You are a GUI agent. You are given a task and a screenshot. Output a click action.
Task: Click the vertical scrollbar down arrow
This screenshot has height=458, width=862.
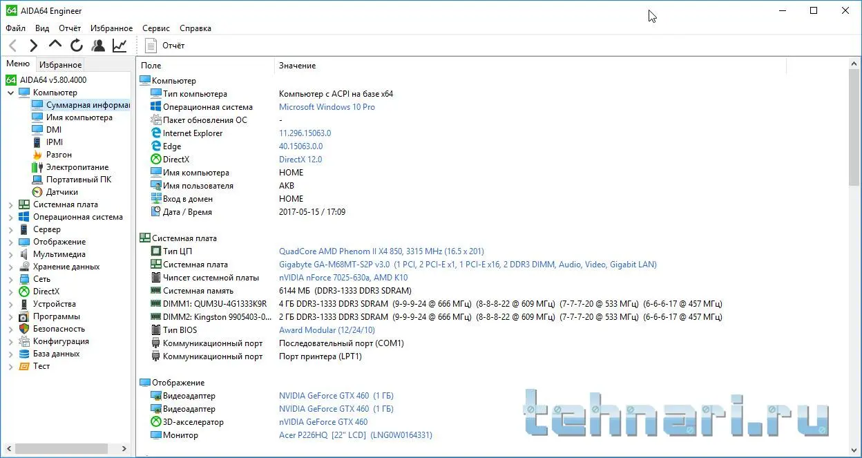(x=854, y=450)
